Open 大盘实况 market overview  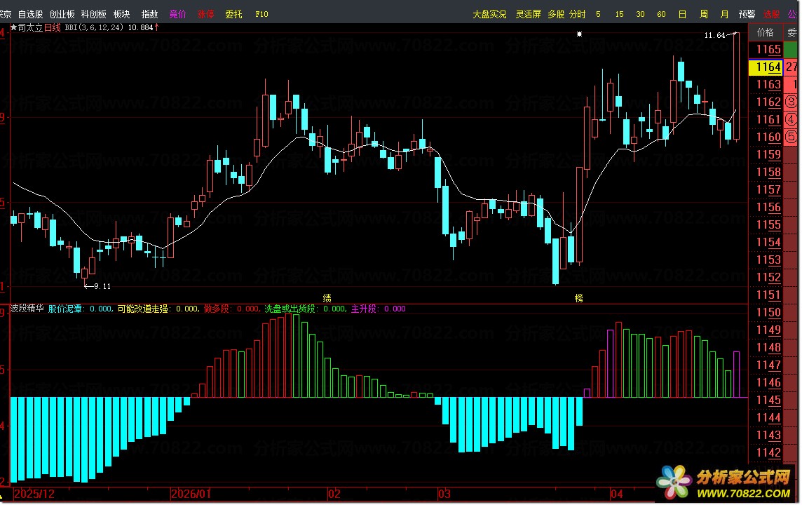(489, 14)
